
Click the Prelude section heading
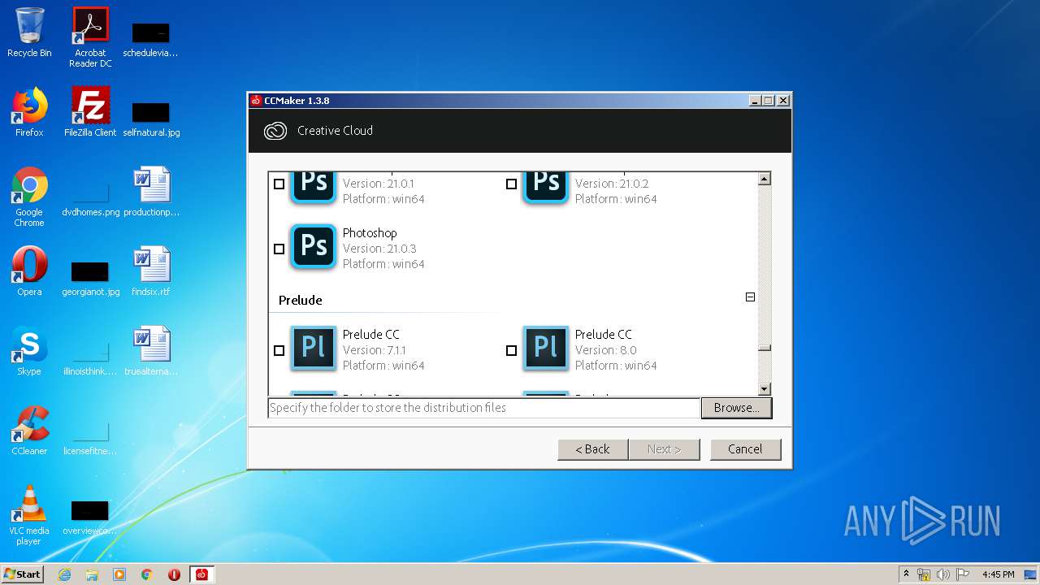click(x=300, y=301)
